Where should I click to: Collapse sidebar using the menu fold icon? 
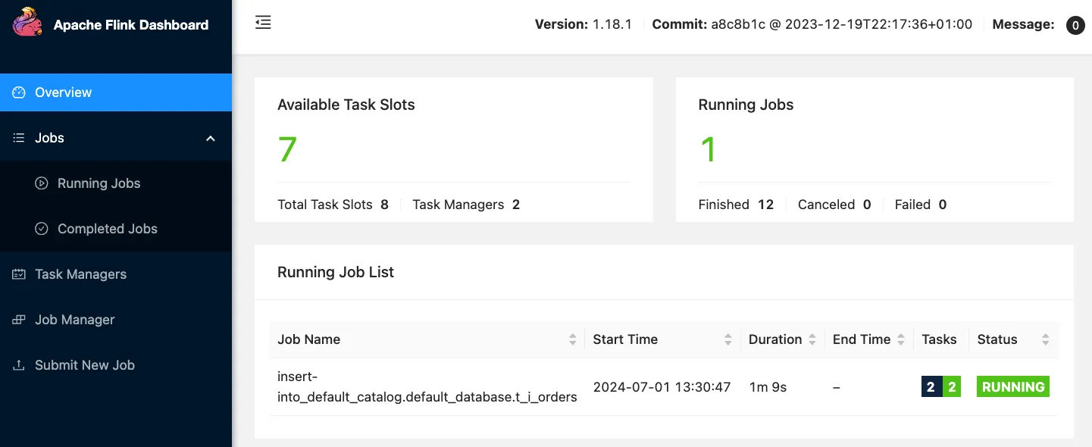click(x=263, y=23)
